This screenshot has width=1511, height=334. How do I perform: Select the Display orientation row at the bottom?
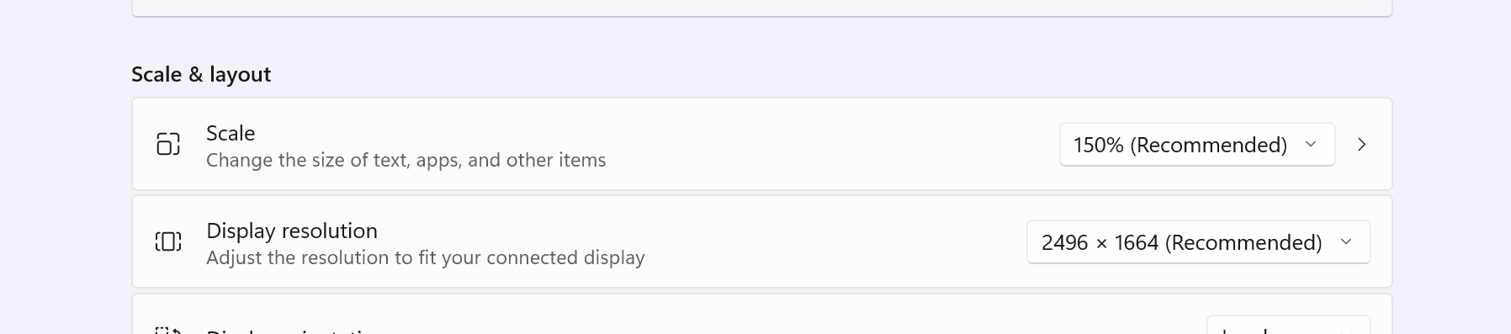click(762, 315)
